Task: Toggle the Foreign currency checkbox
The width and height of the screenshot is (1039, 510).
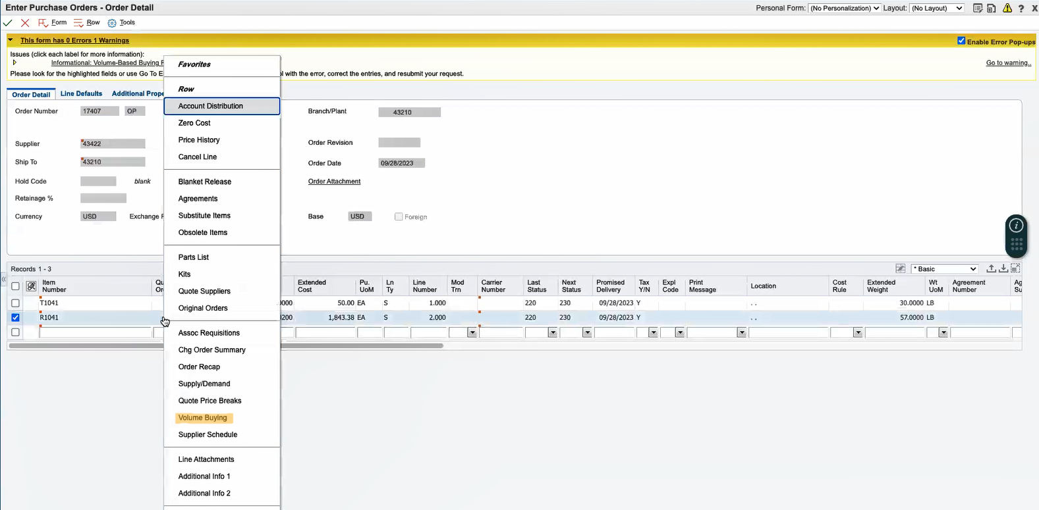Action: point(399,217)
